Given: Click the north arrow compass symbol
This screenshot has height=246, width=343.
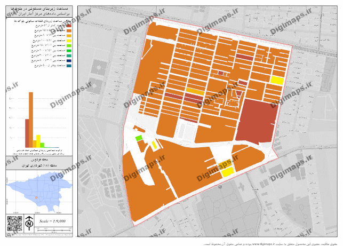Looking at the screenshot, I should (29, 223).
